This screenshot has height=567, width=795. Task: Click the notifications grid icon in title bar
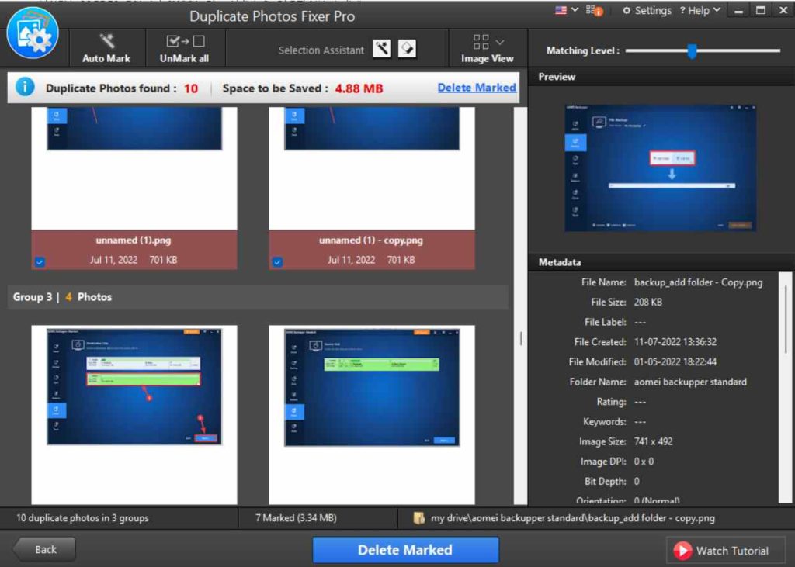(x=594, y=11)
